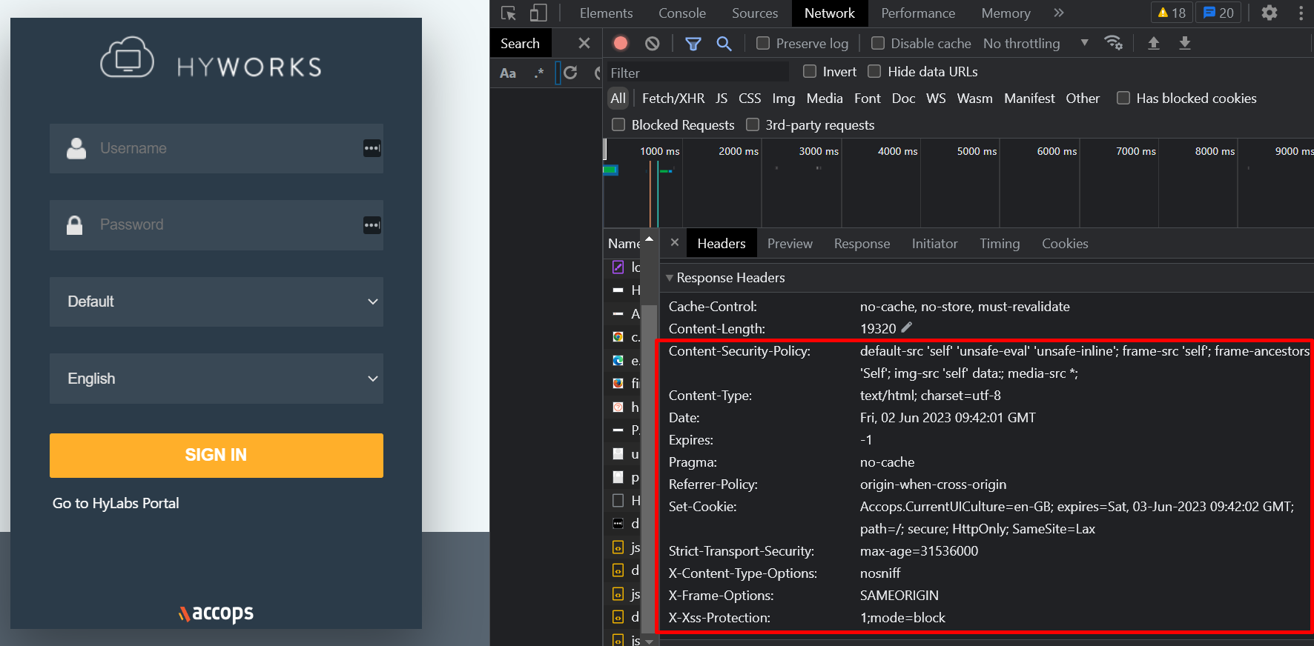Edit the Content-Length header pencil icon

907,327
